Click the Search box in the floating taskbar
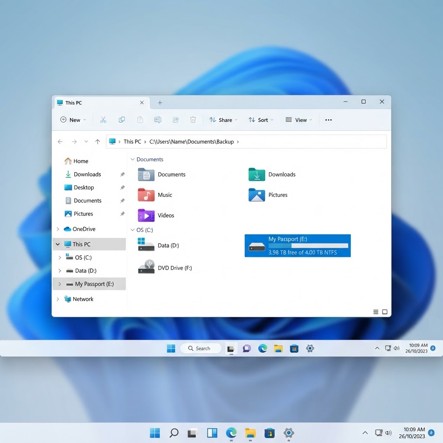The image size is (443, 443). click(201, 348)
